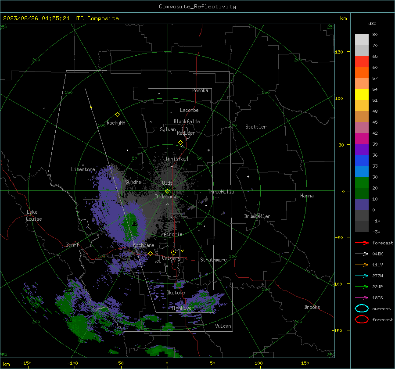Image resolution: width=395 pixels, height=369 pixels.
Task: Click the Hanna city label
Action: point(307,196)
